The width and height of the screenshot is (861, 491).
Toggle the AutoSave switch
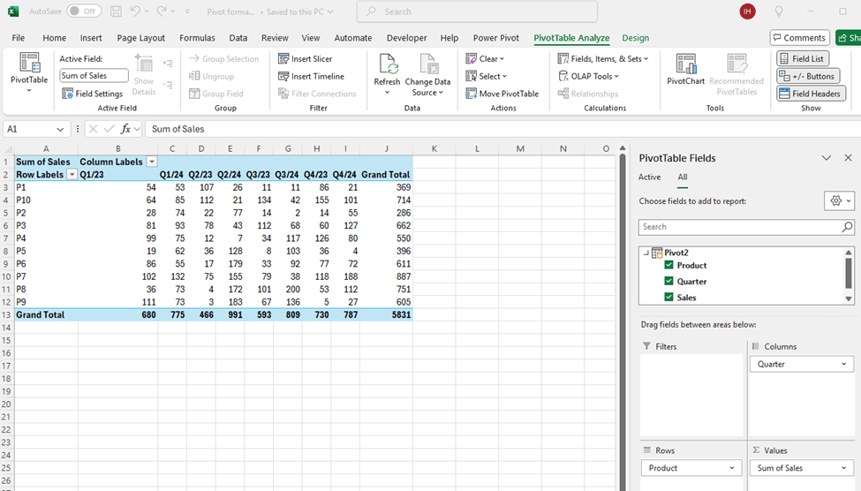click(84, 11)
